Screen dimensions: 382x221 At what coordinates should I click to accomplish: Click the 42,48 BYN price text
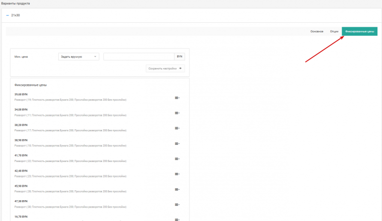[21, 171]
